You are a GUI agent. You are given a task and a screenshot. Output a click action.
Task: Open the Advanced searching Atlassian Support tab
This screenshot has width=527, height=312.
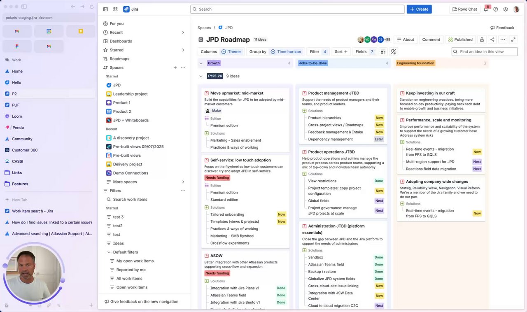click(x=49, y=234)
